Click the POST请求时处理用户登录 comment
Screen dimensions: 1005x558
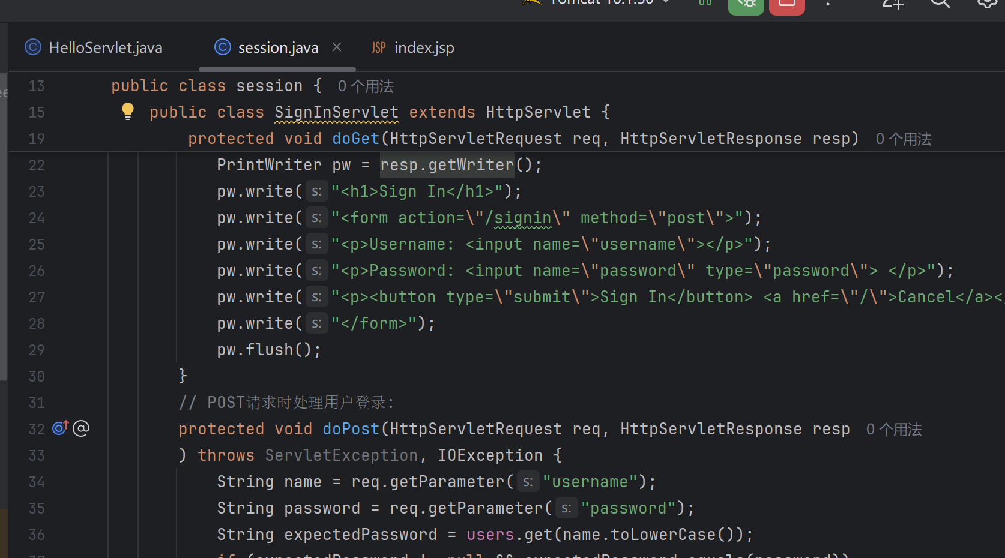tap(286, 403)
